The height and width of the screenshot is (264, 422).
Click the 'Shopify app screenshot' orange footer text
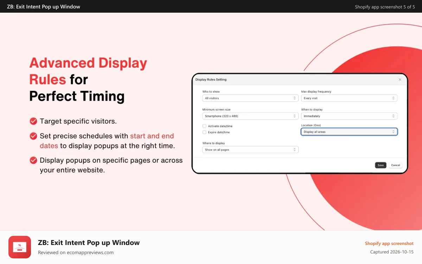pyautogui.click(x=389, y=243)
